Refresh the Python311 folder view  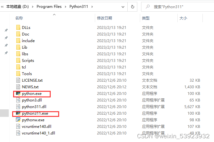133,7
